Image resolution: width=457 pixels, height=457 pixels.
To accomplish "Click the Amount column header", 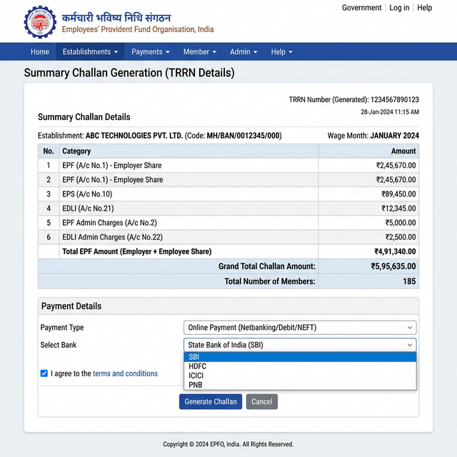I will pos(403,151).
